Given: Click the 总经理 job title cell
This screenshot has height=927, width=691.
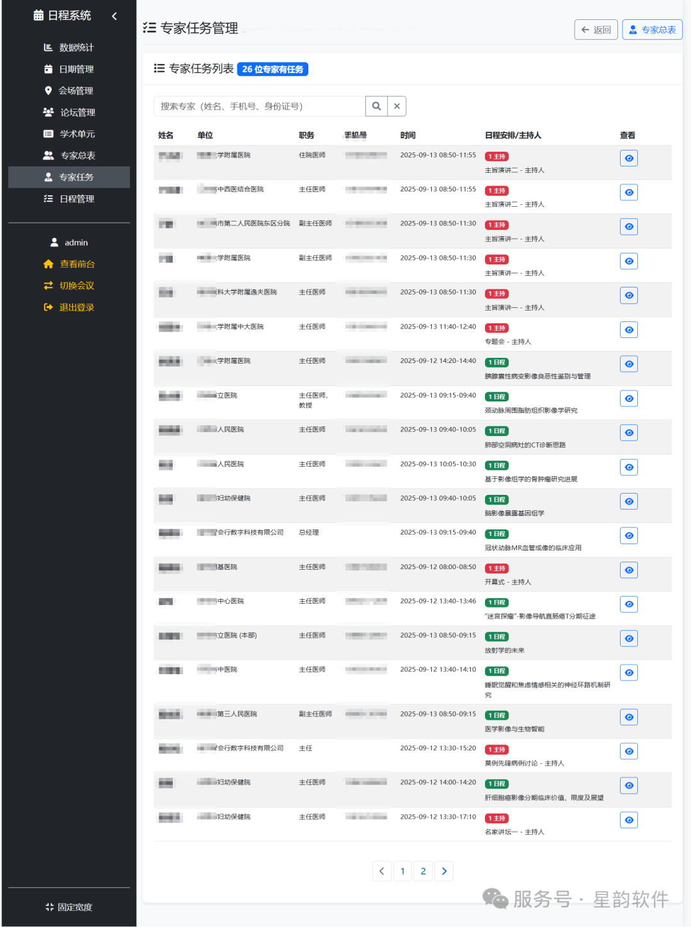Looking at the screenshot, I should (x=309, y=533).
